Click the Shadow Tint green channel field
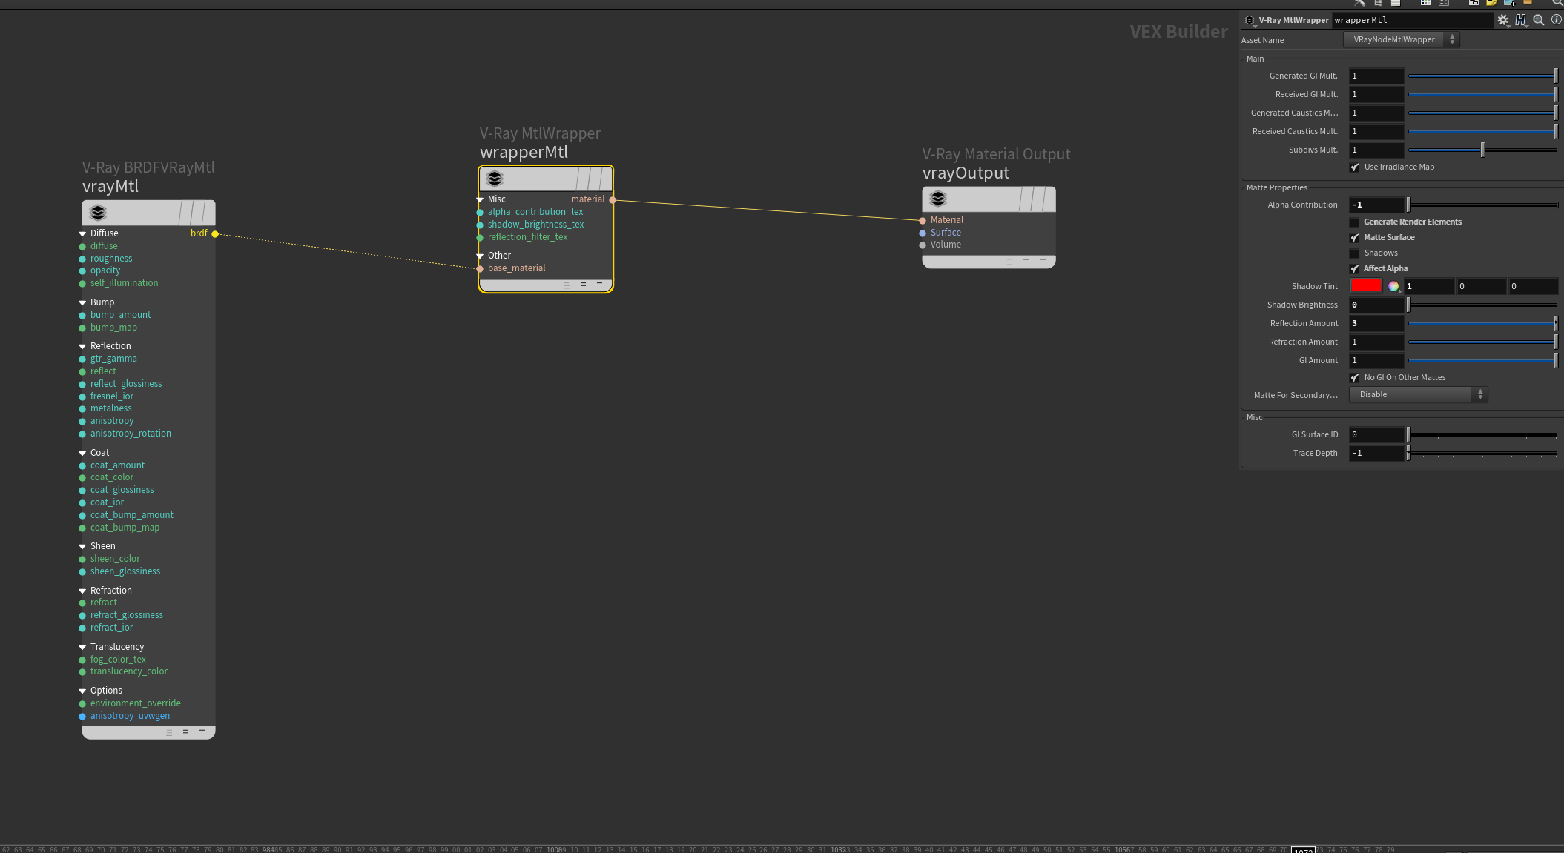 pos(1481,286)
